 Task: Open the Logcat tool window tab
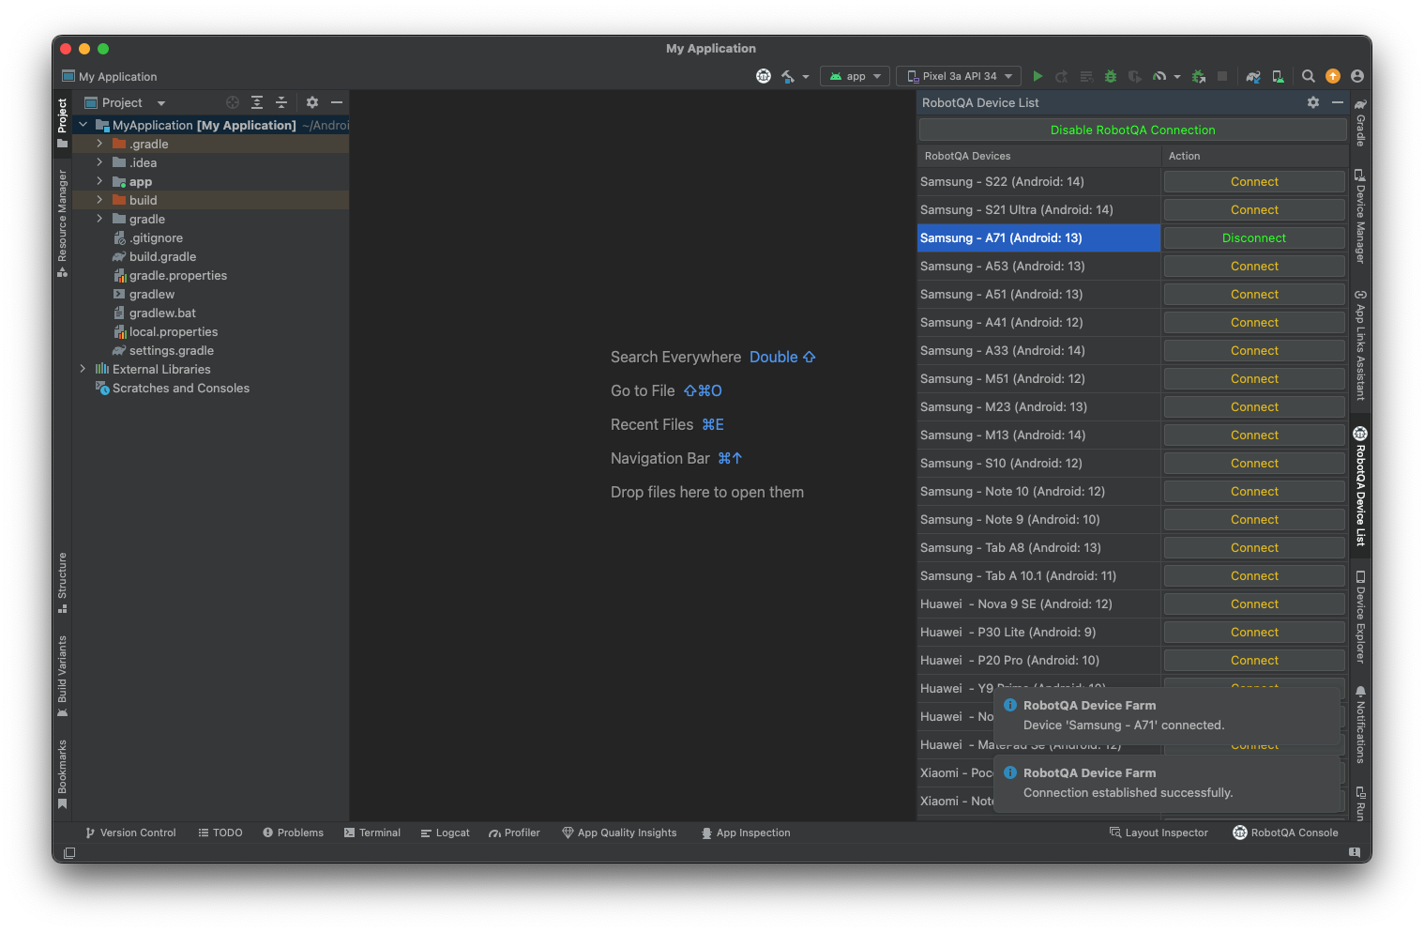pos(445,833)
